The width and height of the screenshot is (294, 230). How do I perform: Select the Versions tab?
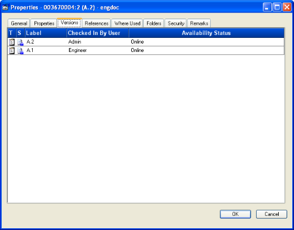(x=70, y=23)
